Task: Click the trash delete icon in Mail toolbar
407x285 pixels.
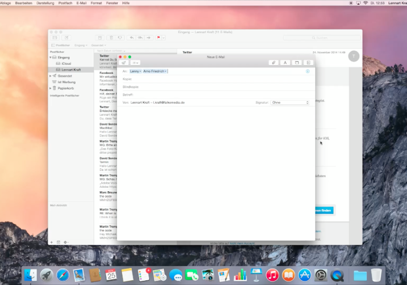Action: (111, 38)
